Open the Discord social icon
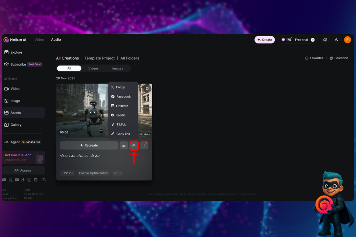The image size is (356, 237). tap(4, 180)
